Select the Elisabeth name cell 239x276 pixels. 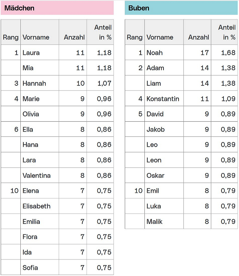[x=37, y=206]
